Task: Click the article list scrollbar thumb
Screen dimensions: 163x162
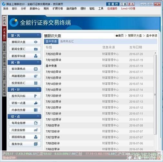Action: [x=155, y=95]
